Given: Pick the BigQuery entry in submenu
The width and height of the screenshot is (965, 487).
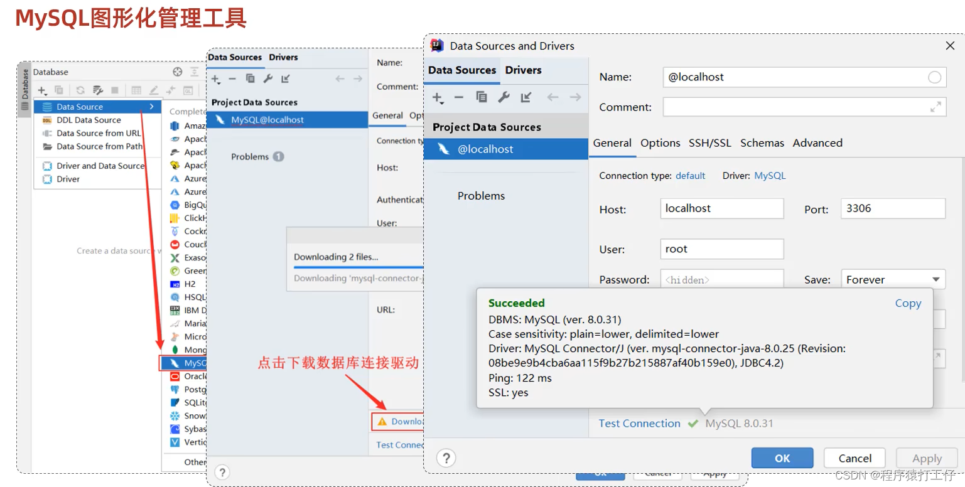Looking at the screenshot, I should tap(188, 205).
